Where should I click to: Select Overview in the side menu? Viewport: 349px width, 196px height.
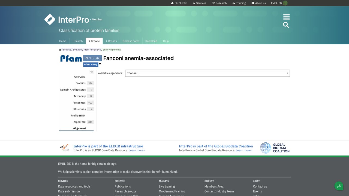(x=80, y=77)
